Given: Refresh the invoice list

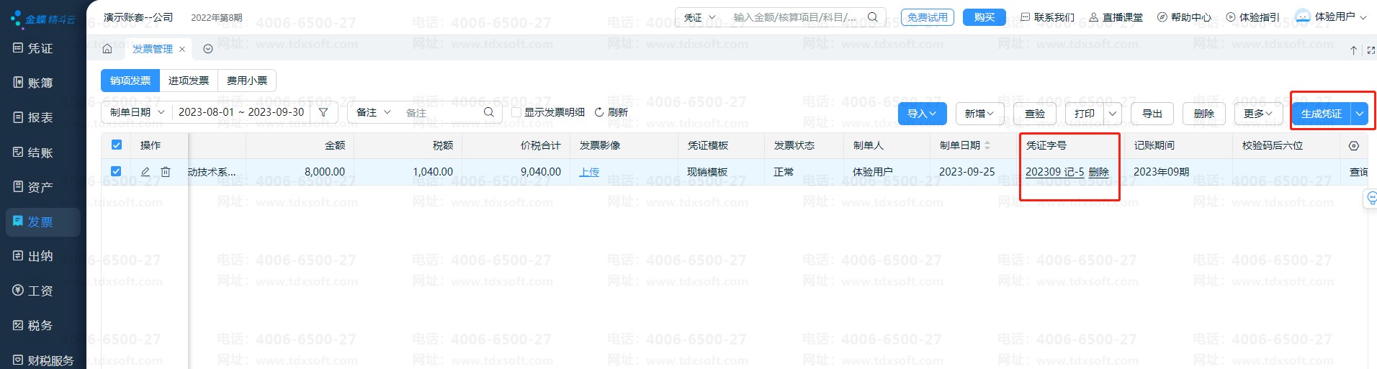Looking at the screenshot, I should click(611, 112).
